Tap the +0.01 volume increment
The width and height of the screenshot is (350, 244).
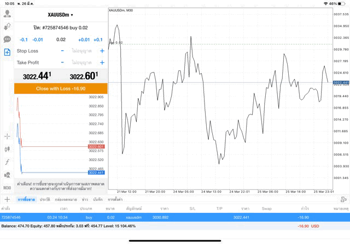coord(84,40)
